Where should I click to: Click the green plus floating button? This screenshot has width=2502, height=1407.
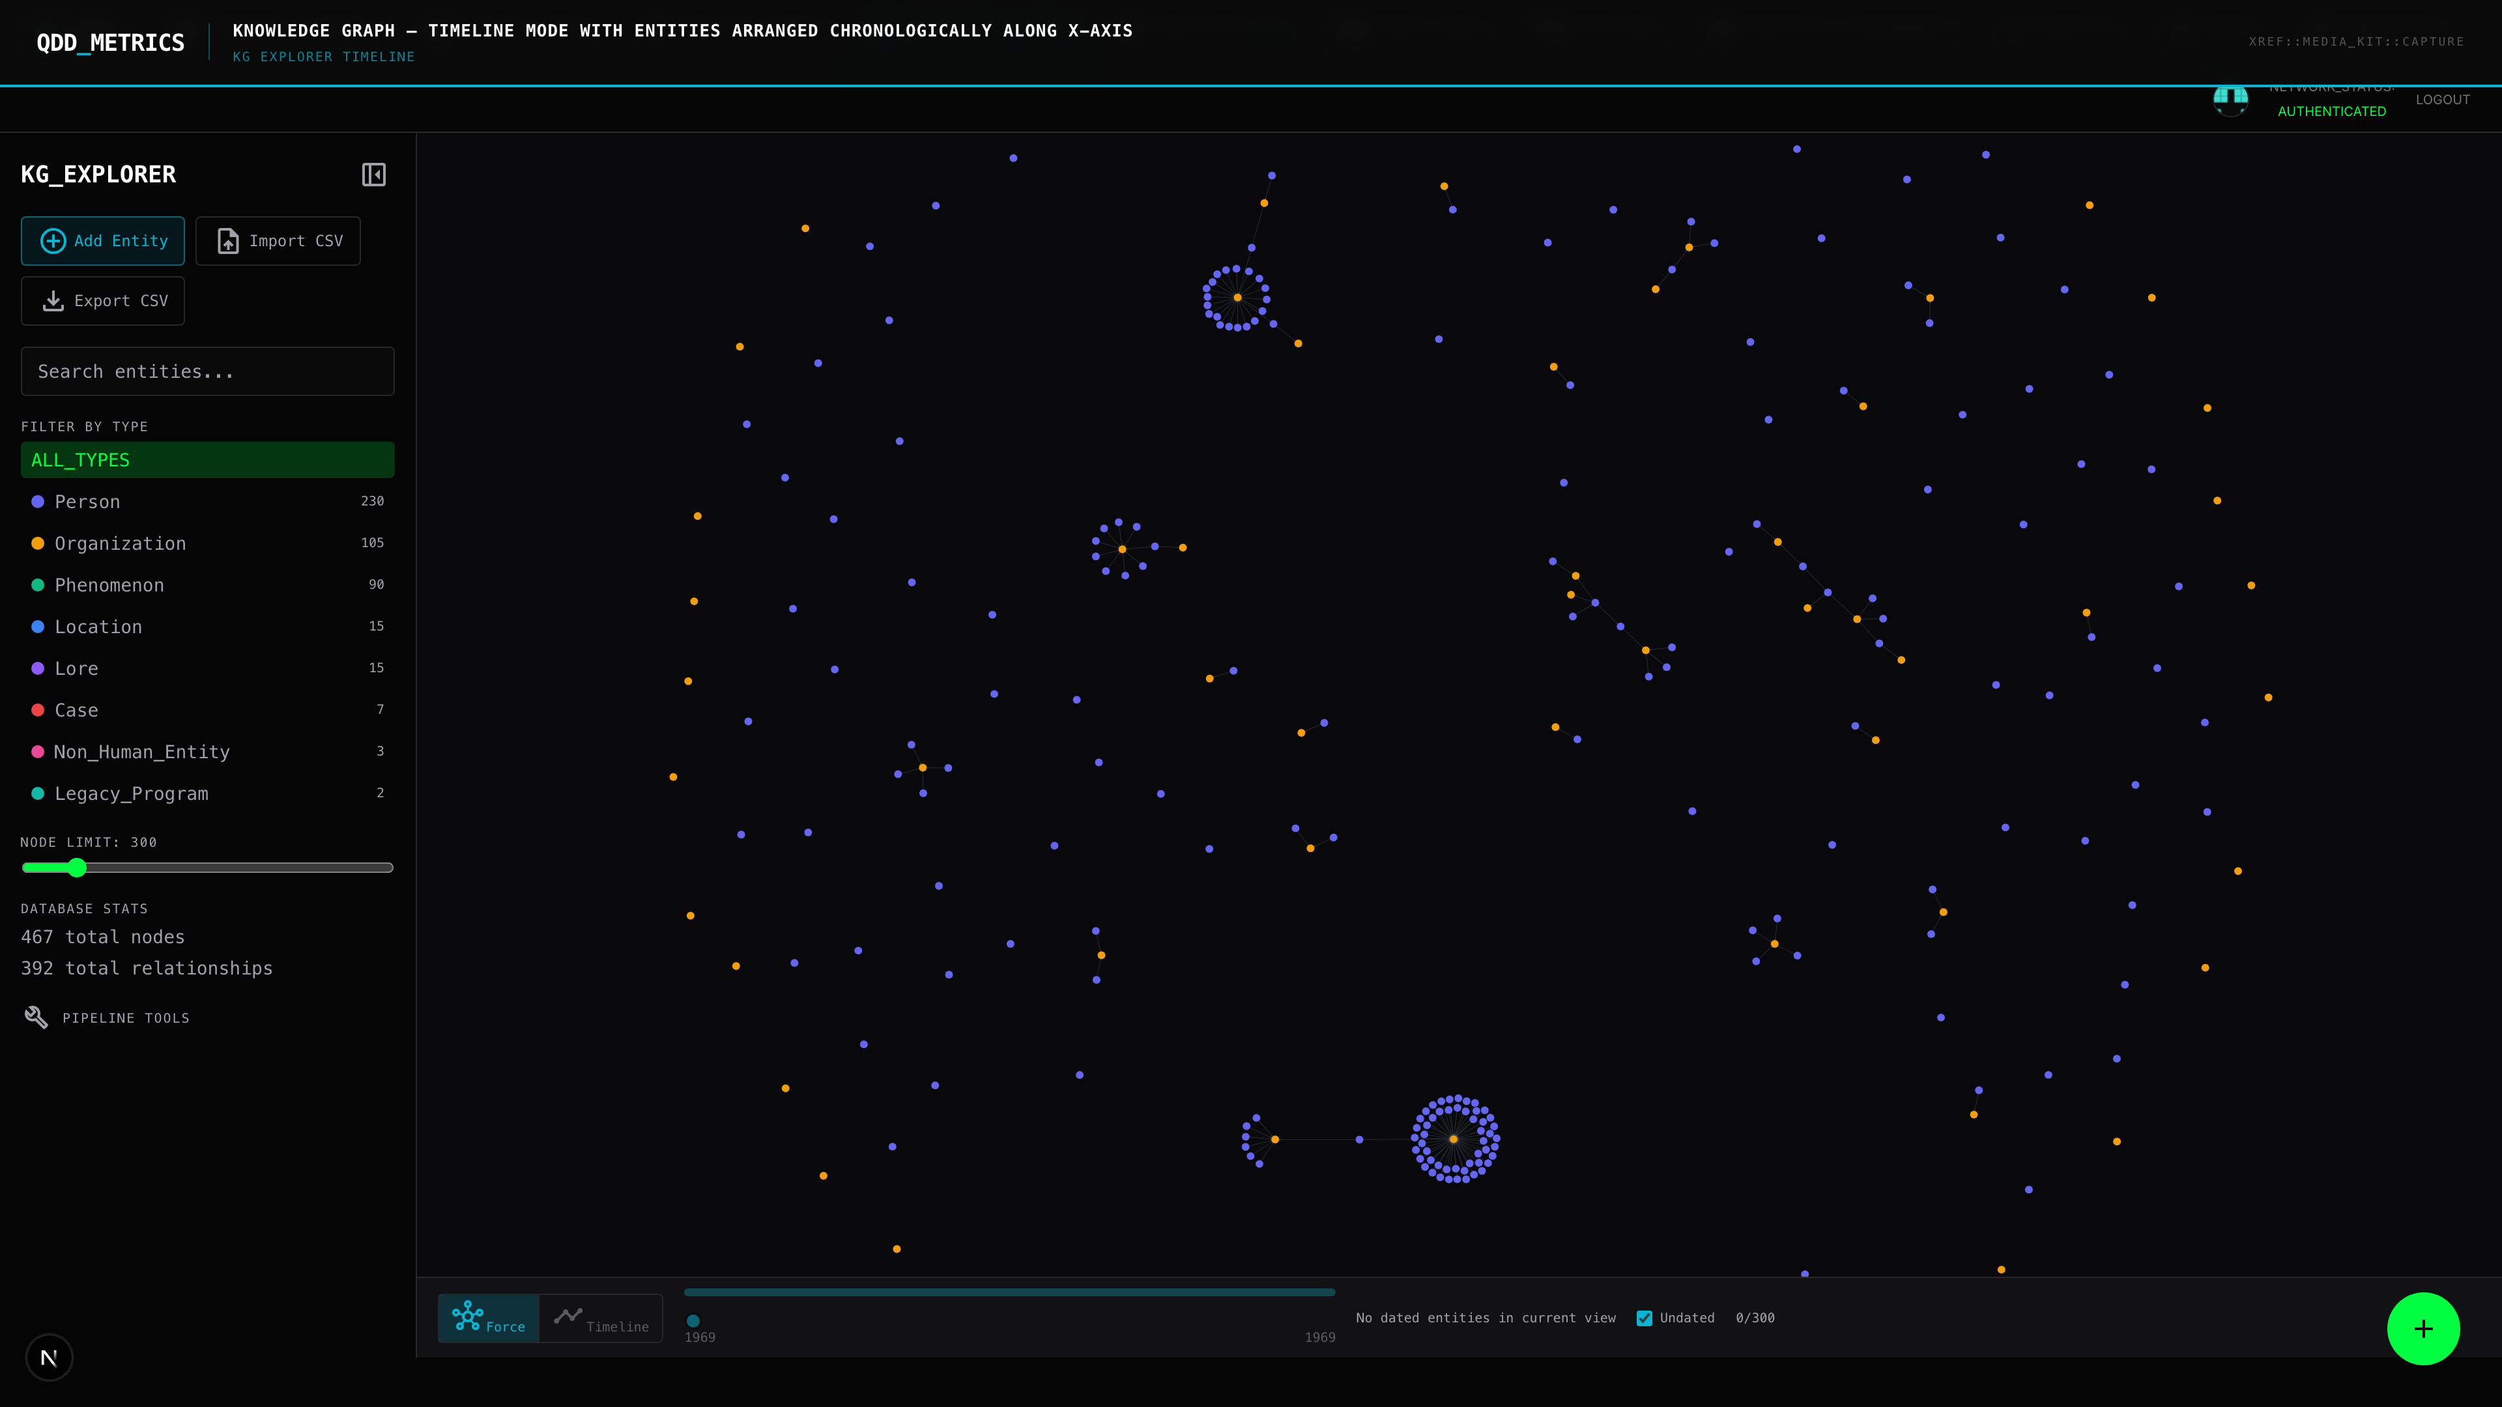coord(2423,1328)
